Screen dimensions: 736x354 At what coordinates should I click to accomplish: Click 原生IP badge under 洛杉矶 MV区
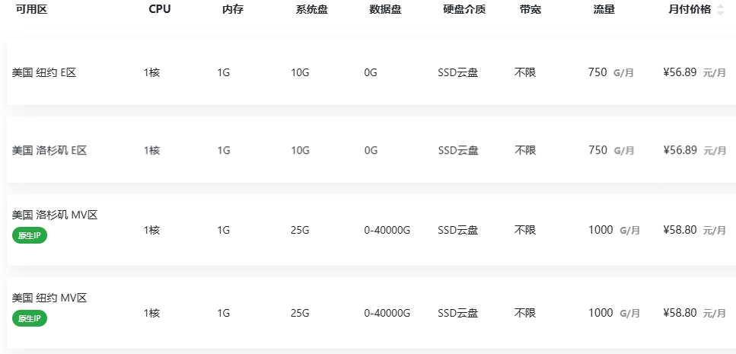(30, 236)
